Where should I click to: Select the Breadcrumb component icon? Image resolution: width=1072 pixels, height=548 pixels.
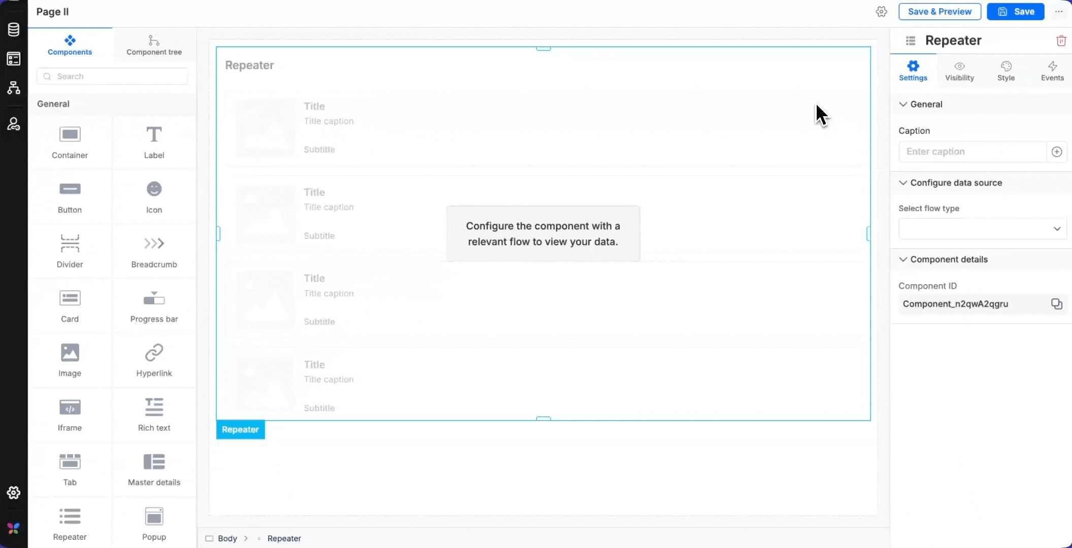pos(154,244)
